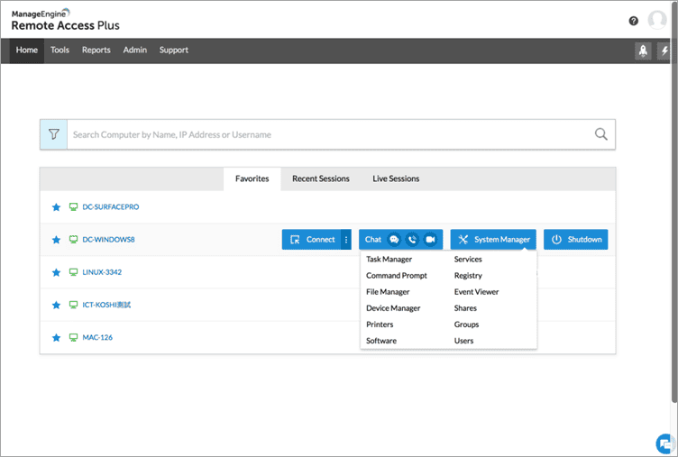The width and height of the screenshot is (678, 457).
Task: Open the DC-WINDOWS8 computer link
Action: tap(108, 240)
